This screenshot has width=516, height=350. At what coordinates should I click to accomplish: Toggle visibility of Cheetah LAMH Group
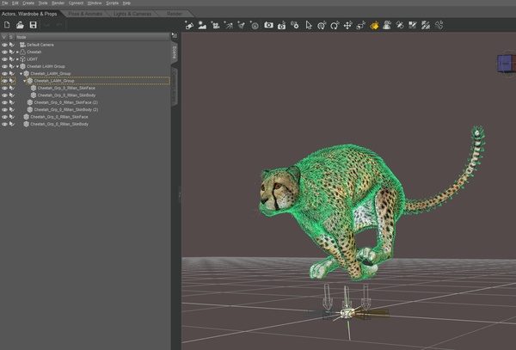coord(4,66)
